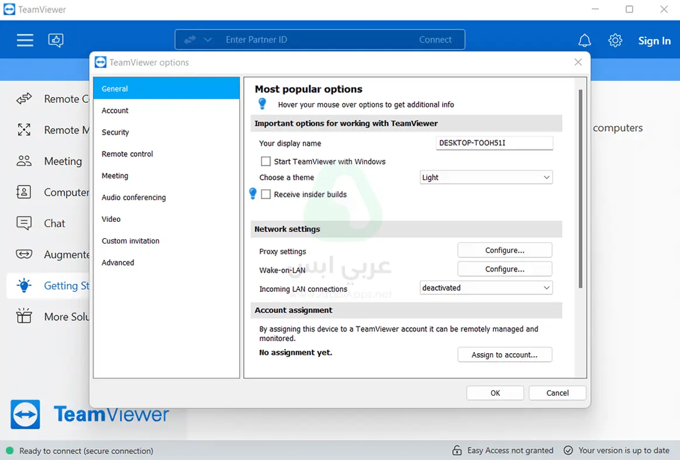The height and width of the screenshot is (460, 680).
Task: Open the settings gear icon
Action: click(615, 40)
